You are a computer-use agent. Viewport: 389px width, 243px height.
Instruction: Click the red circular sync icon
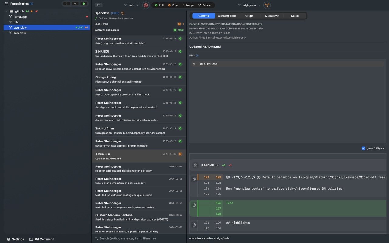[x=146, y=5]
